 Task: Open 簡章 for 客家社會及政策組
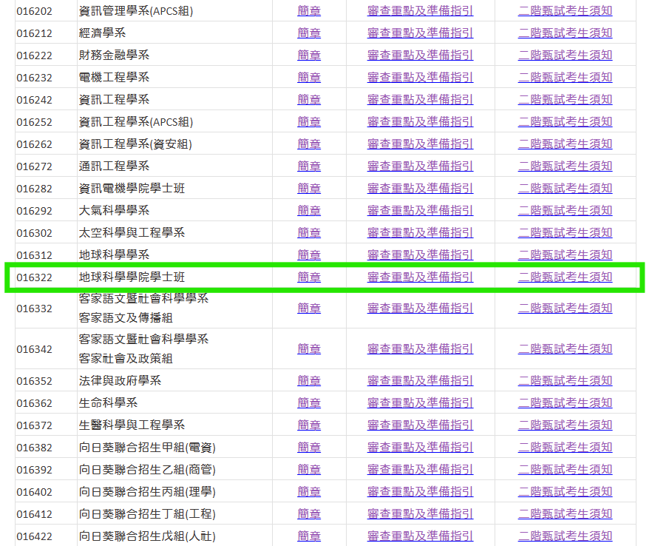[309, 348]
